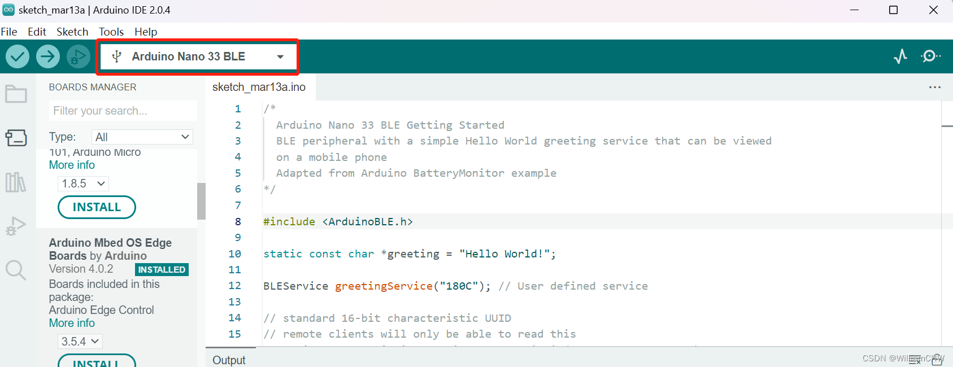Click the Upload arrow button
The height and width of the screenshot is (367, 953).
click(48, 56)
